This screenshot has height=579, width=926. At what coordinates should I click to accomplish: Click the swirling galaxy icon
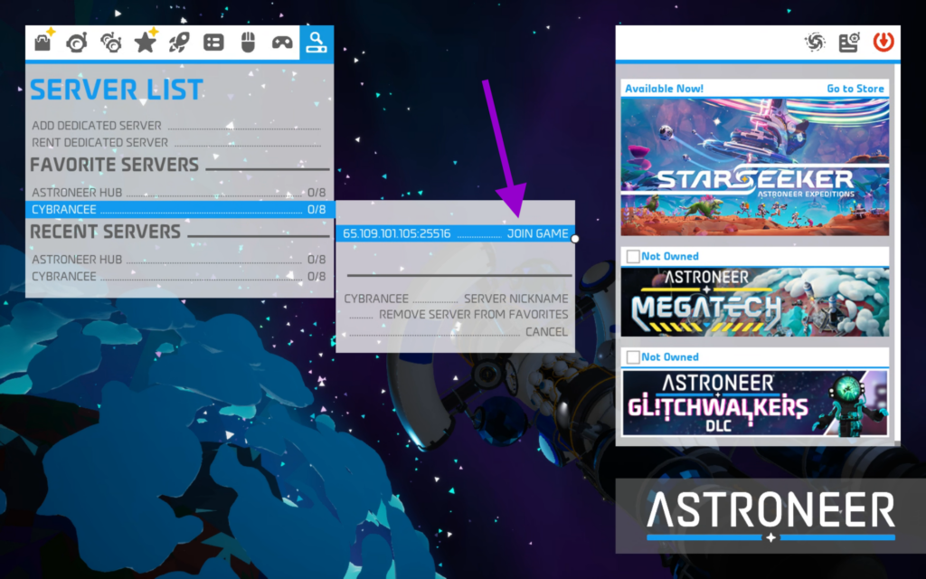[815, 42]
